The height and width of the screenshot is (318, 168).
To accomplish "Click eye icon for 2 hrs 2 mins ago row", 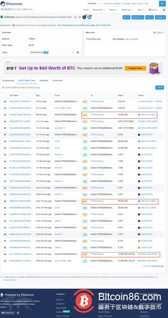I will click(5, 188).
